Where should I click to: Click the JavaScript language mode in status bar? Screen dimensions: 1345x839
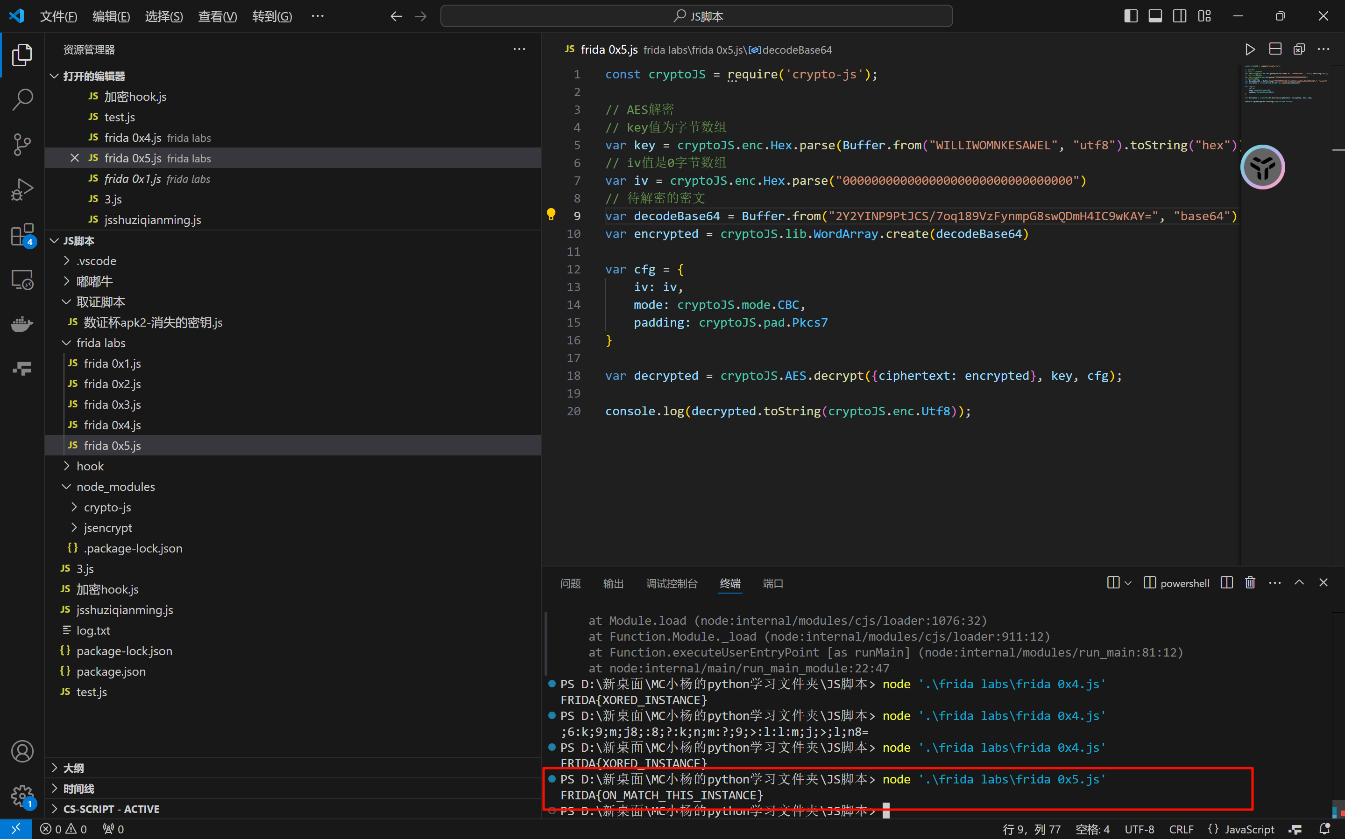(1249, 829)
